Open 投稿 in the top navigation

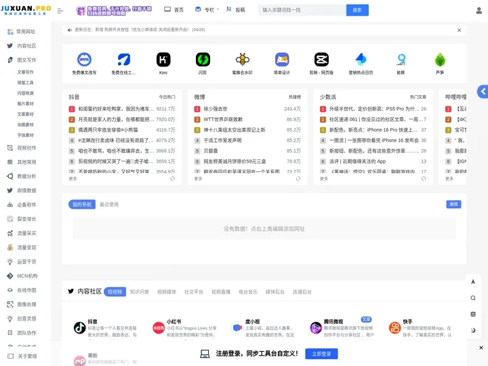click(236, 9)
